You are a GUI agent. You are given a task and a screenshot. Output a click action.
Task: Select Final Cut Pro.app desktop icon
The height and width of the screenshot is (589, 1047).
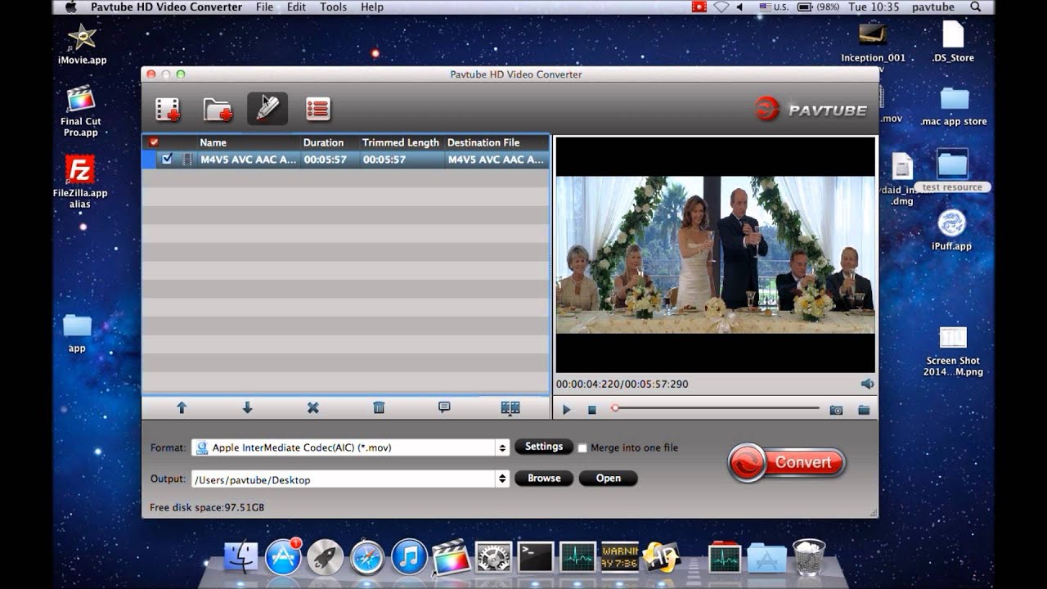[x=81, y=112]
